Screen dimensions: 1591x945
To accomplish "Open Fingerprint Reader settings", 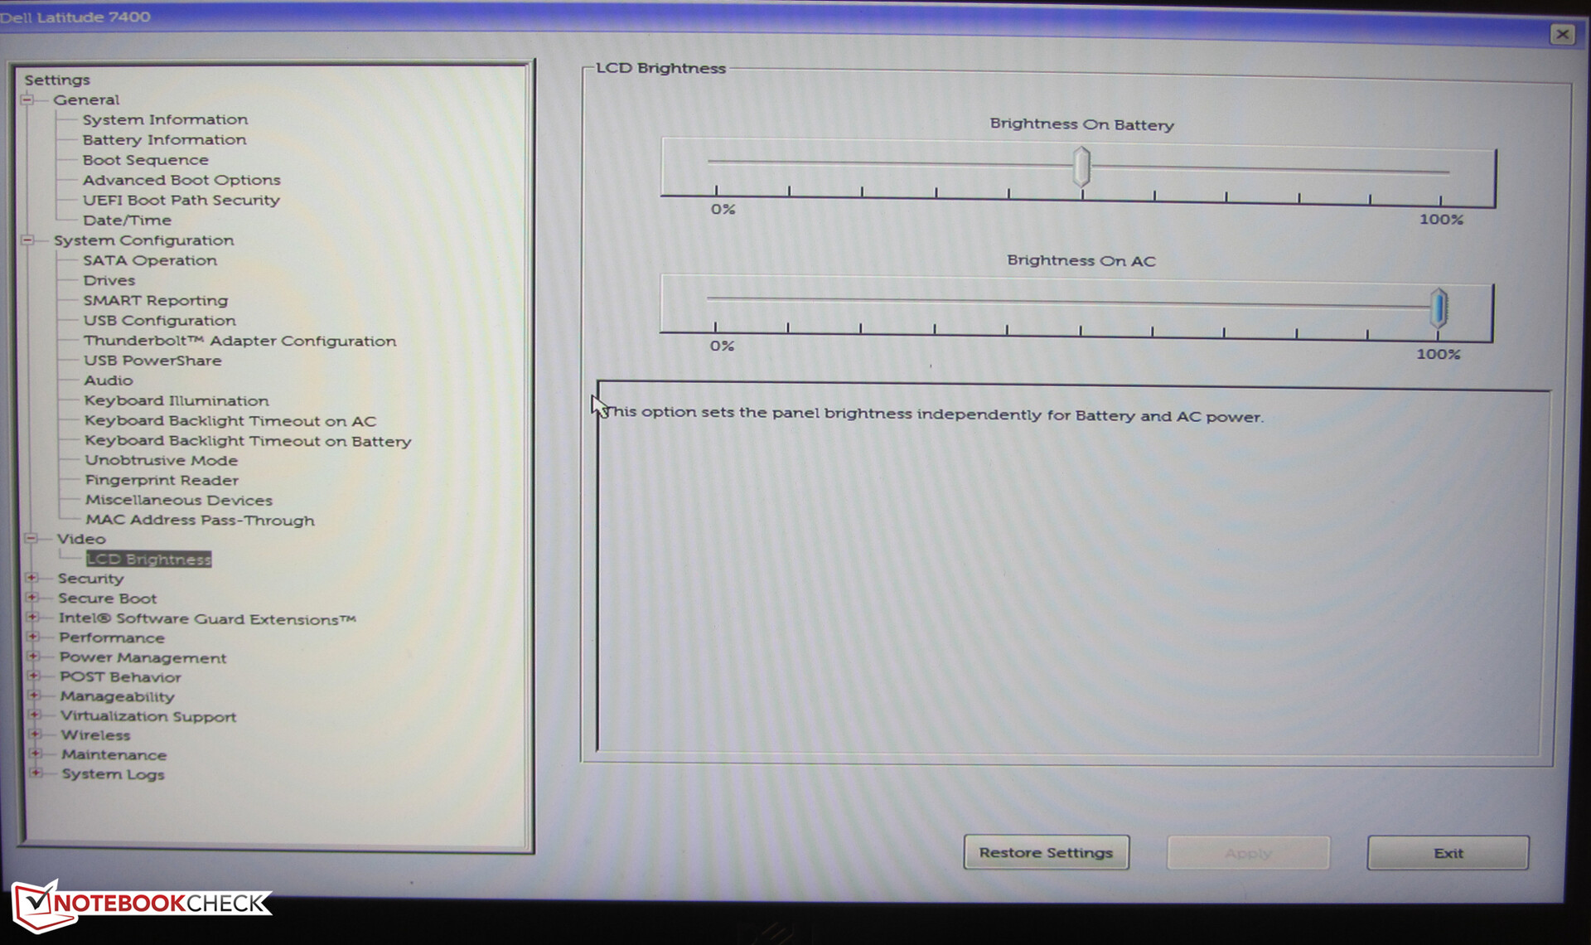I will click(x=162, y=481).
